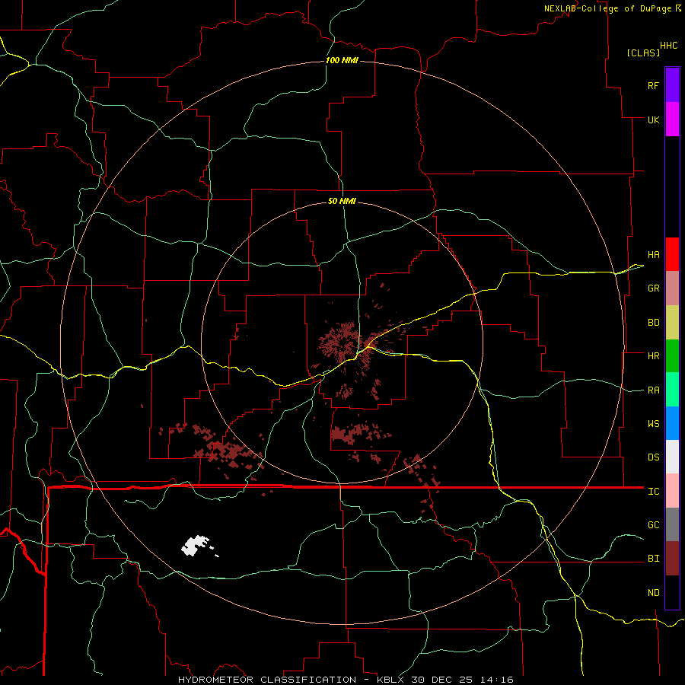685x685 pixels.
Task: Click the blue WS legend swatch
Action: tap(672, 423)
